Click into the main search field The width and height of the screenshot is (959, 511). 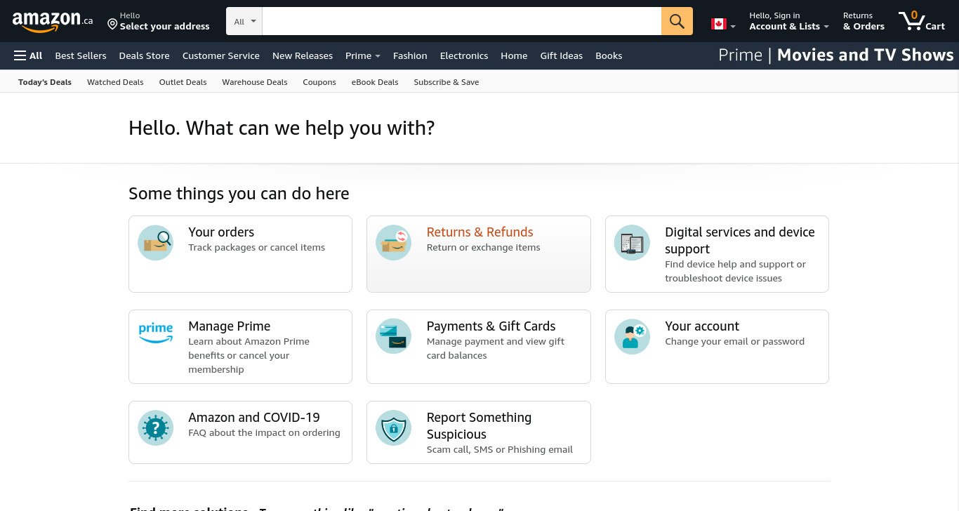[461, 21]
